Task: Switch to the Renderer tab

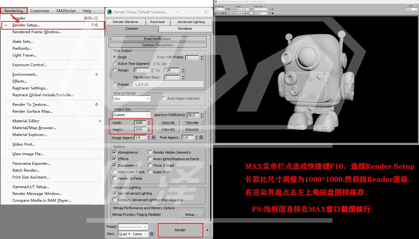Action: point(185,29)
